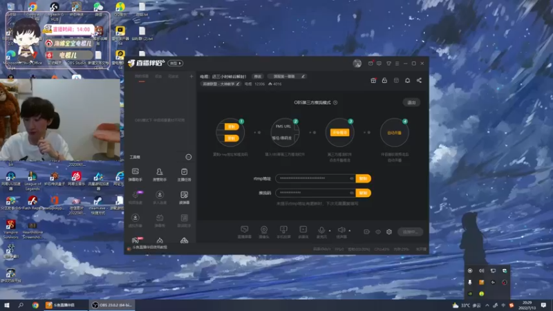Add the 摄像头 camera source
Image resolution: width=553 pixels, height=311 pixels.
(264, 232)
